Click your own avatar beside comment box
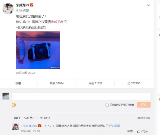Viewport: 160px width, 135px height. pyautogui.click(x=6, y=96)
